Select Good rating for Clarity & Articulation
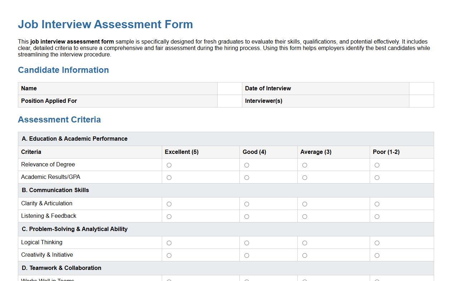452x281 pixels. pos(247,204)
